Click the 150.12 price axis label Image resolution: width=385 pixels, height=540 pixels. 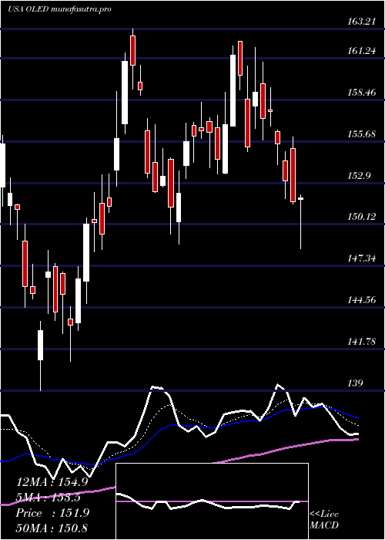(x=360, y=217)
